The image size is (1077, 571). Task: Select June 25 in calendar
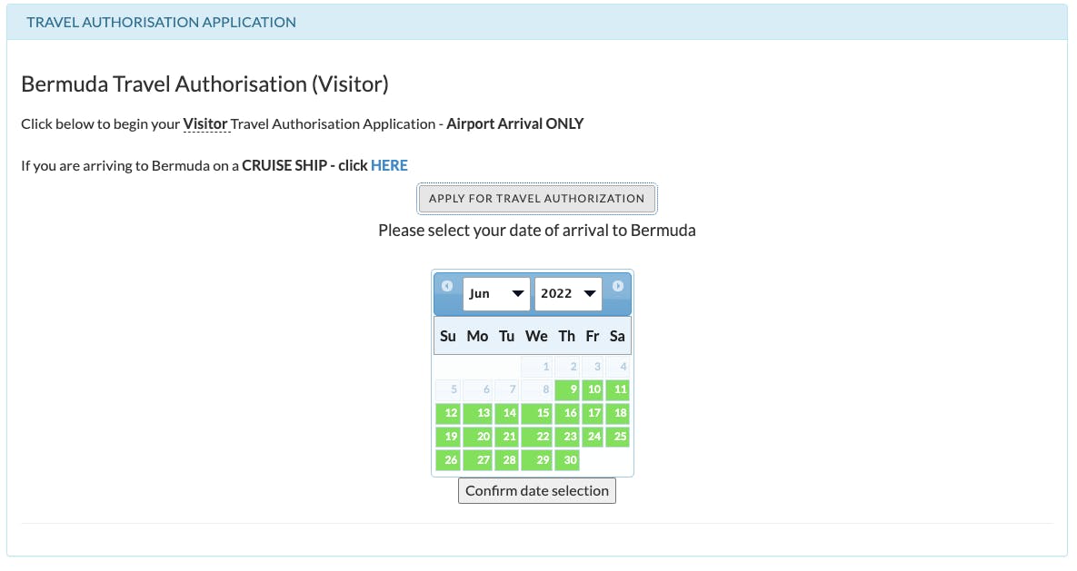tap(618, 438)
